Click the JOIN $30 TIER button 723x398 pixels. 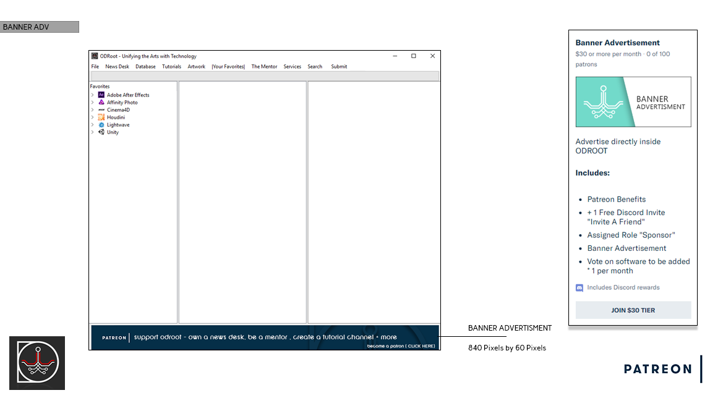point(633,310)
